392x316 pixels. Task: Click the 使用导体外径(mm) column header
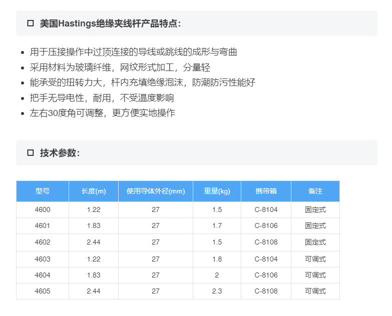point(156,191)
